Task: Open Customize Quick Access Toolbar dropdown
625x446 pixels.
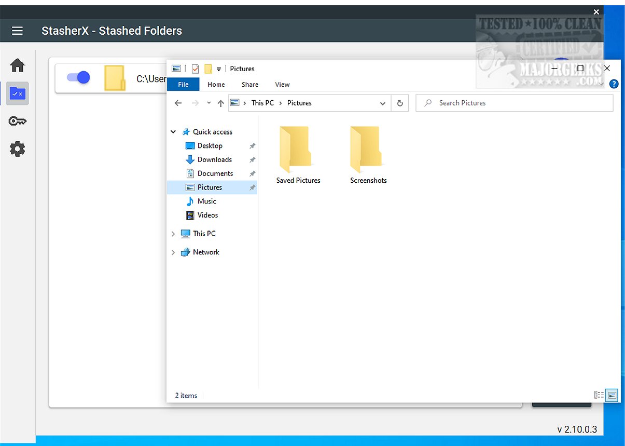Action: coord(219,69)
